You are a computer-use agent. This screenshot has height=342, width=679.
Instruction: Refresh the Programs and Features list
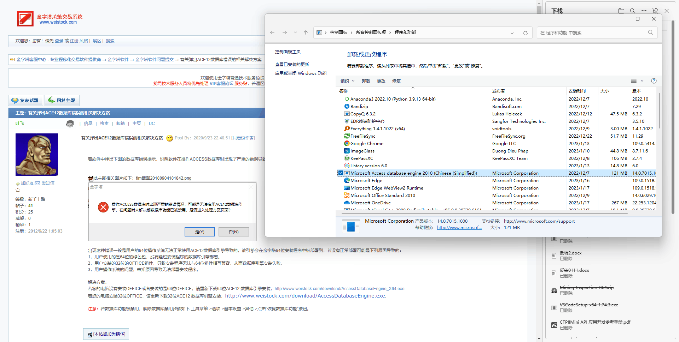[x=526, y=33]
